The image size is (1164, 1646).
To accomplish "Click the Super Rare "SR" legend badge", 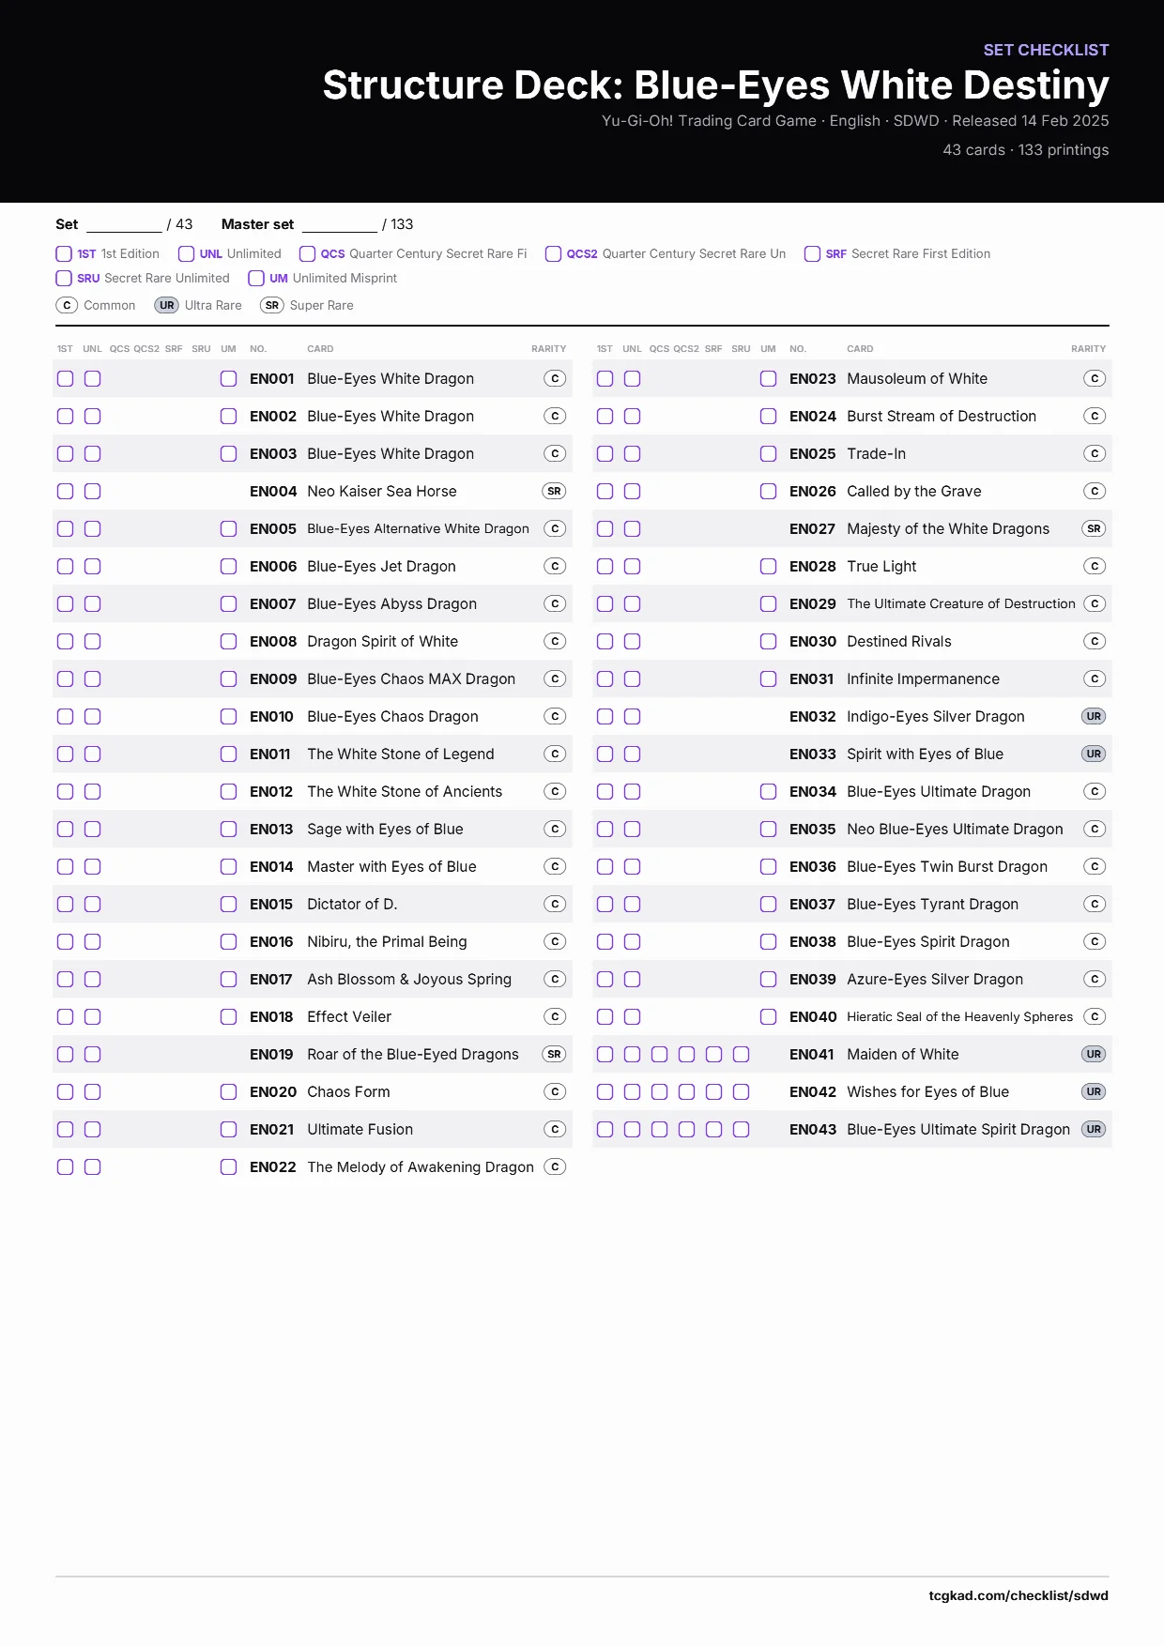I will pyautogui.click(x=272, y=305).
